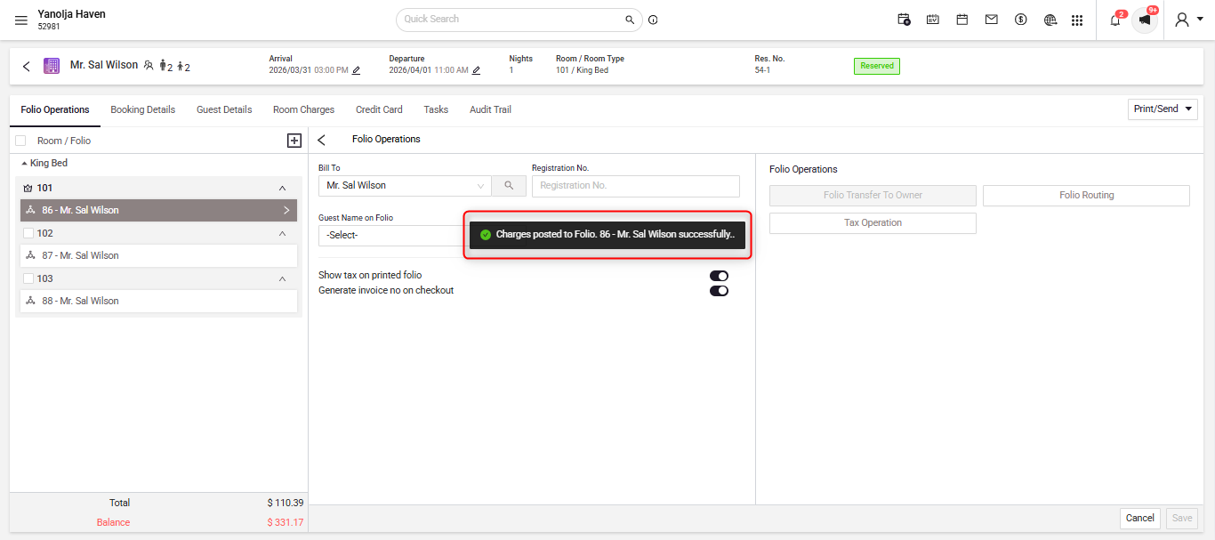1215x540 pixels.
Task: Click the green Reserved status badge
Action: point(877,66)
